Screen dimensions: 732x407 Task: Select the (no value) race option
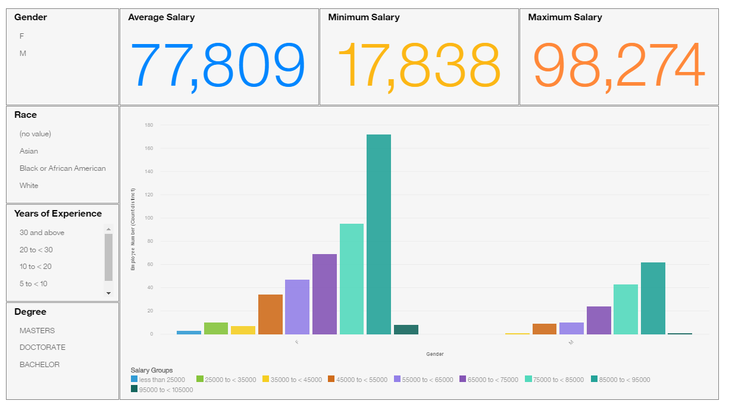click(x=35, y=134)
